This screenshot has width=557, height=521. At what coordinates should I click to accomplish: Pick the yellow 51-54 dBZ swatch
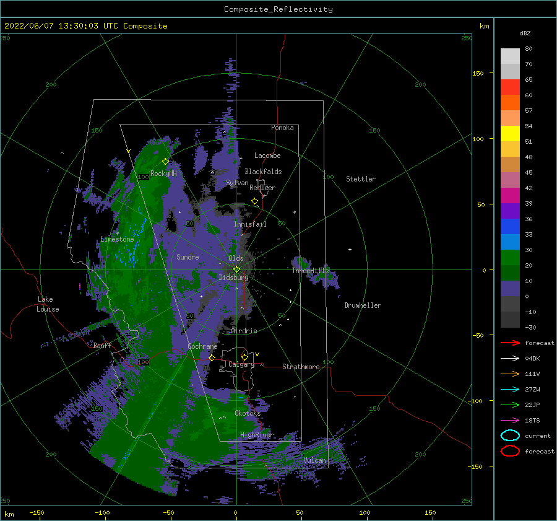pyautogui.click(x=510, y=134)
